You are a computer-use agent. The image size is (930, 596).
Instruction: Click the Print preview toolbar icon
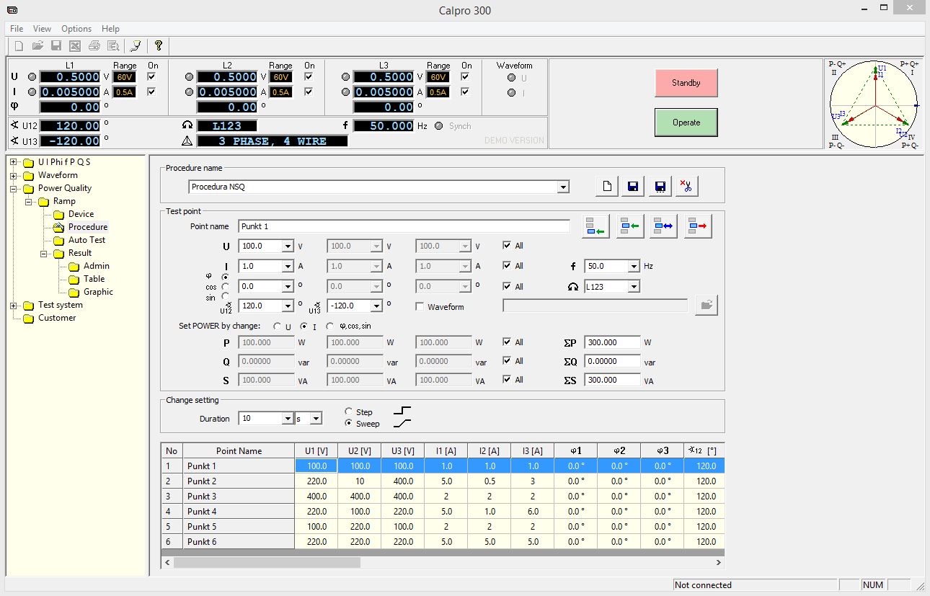[x=112, y=46]
